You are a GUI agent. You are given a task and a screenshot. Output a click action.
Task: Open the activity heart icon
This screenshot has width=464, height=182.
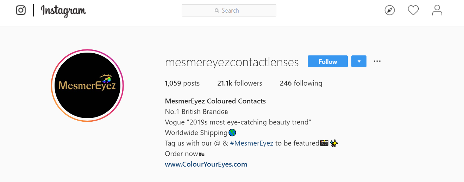[x=413, y=11]
